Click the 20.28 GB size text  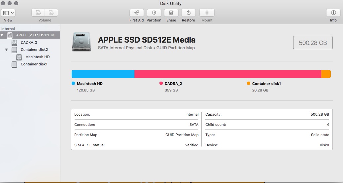click(260, 90)
